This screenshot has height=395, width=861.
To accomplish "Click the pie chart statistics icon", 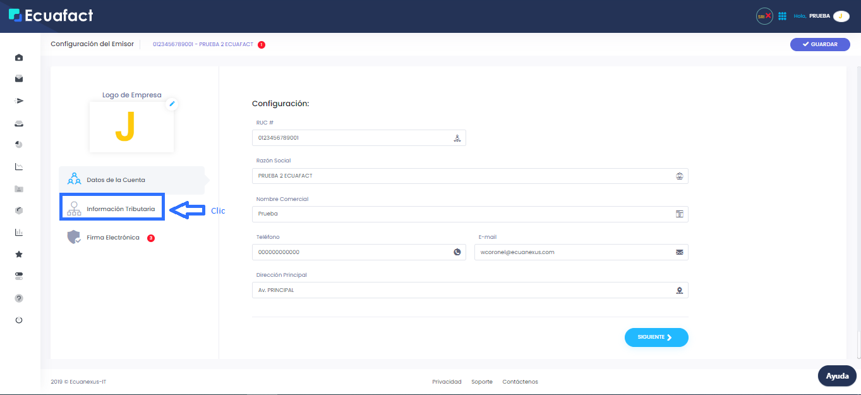I will point(18,144).
